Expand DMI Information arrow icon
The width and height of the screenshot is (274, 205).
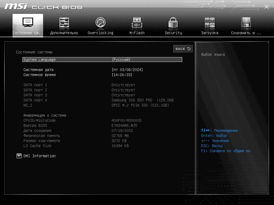pos(19,156)
